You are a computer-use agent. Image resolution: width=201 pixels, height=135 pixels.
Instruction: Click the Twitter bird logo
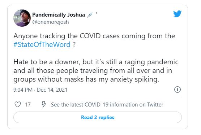(x=177, y=14)
